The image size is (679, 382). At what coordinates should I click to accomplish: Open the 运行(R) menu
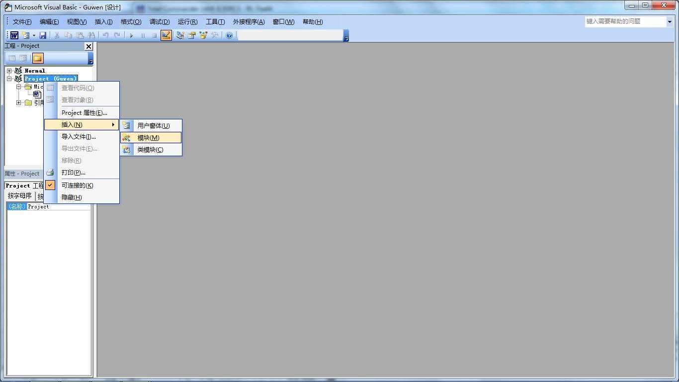click(x=187, y=22)
